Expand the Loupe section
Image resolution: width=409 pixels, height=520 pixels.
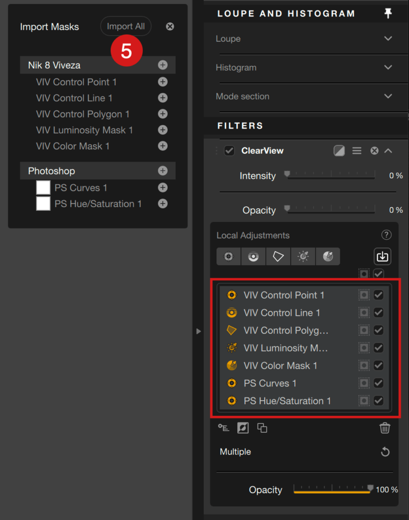point(388,39)
